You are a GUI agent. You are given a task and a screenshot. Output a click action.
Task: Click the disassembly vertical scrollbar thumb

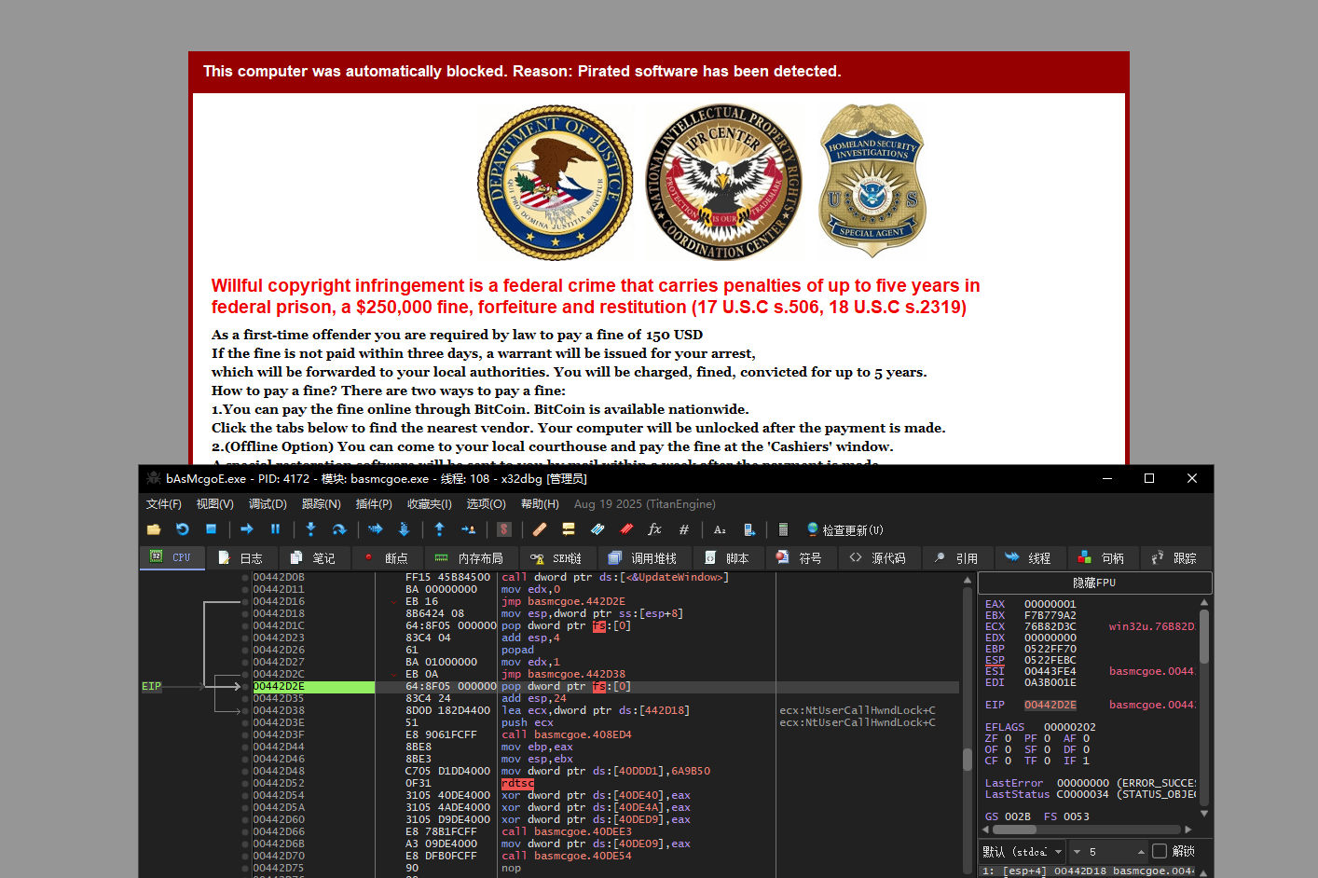click(968, 758)
